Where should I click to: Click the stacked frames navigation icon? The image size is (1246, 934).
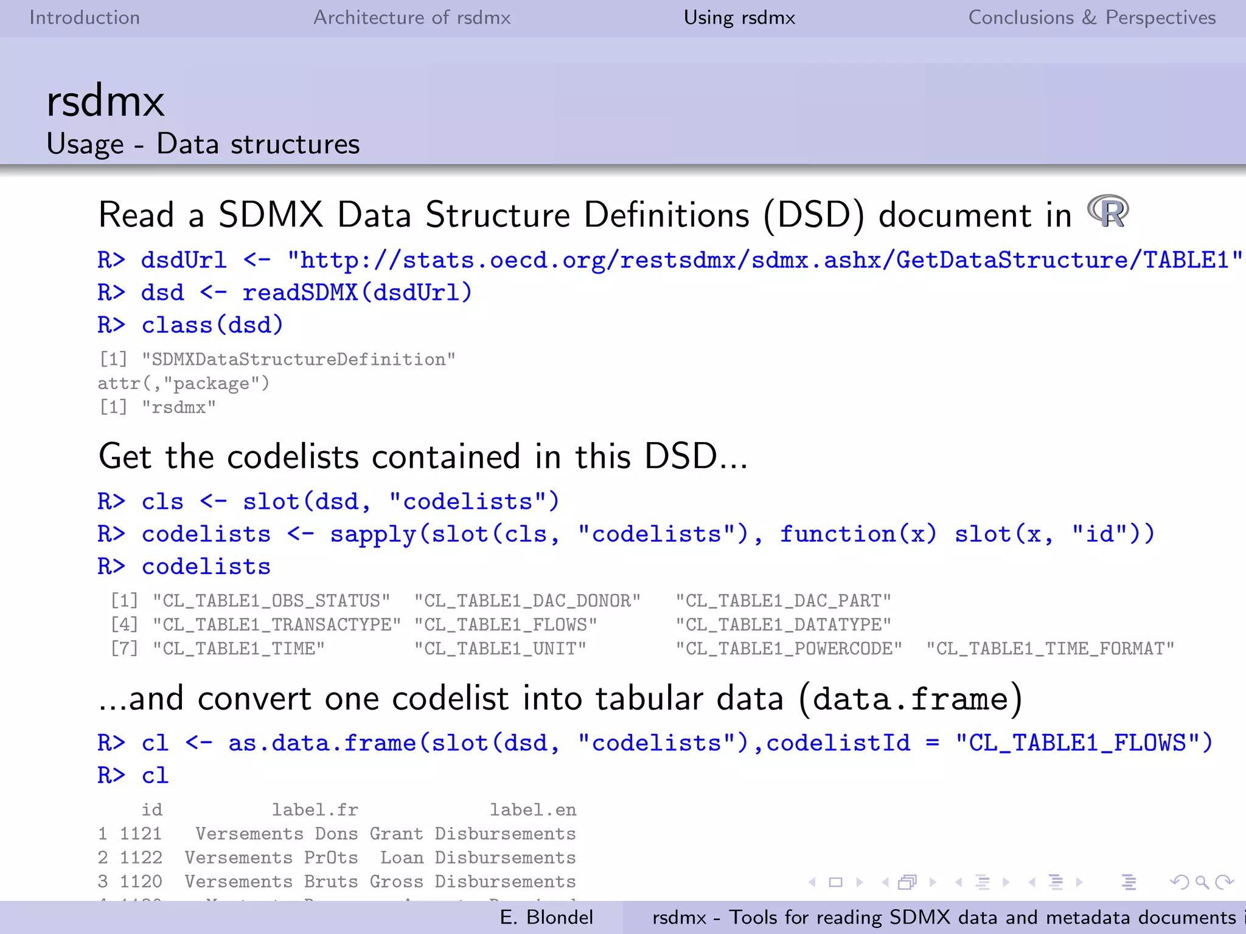point(908,882)
